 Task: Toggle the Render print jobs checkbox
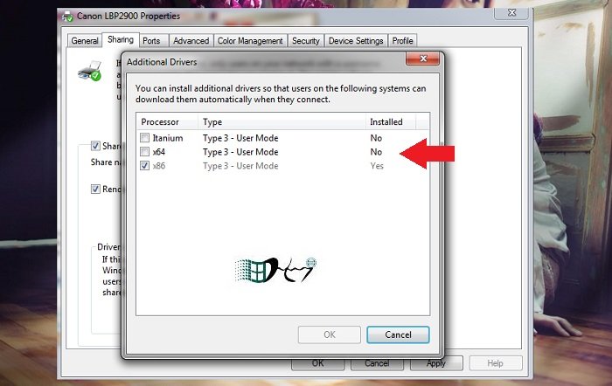[95, 189]
